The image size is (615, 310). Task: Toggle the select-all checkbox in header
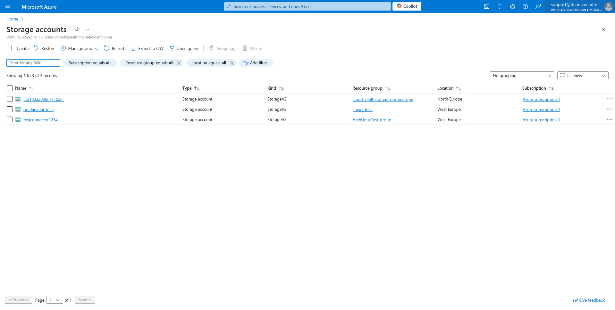click(x=10, y=88)
